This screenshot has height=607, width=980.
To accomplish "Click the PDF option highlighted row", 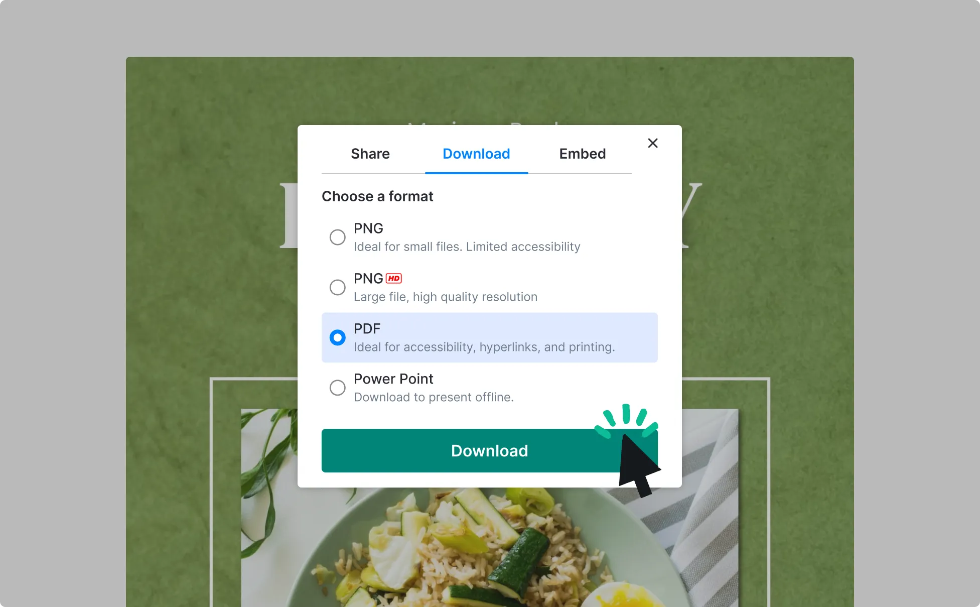I will pyautogui.click(x=489, y=337).
